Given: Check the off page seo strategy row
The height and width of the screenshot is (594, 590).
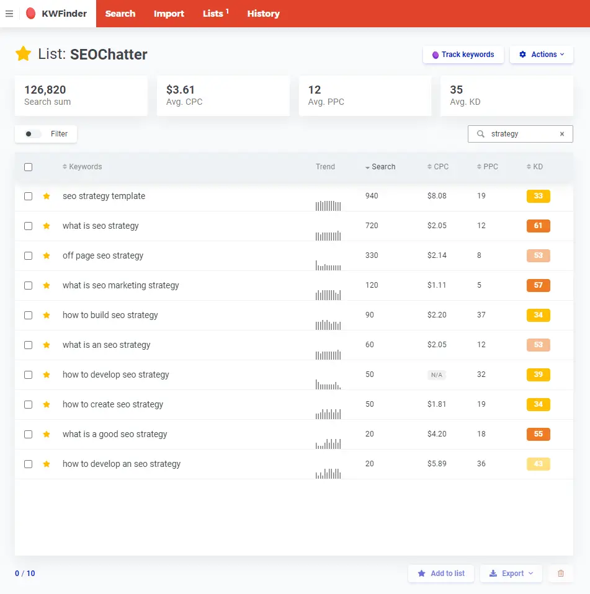Looking at the screenshot, I should coord(28,255).
